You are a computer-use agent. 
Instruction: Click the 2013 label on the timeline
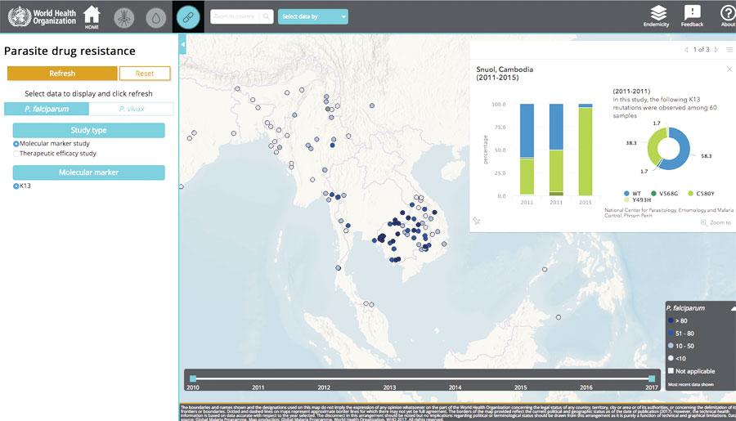389,387
